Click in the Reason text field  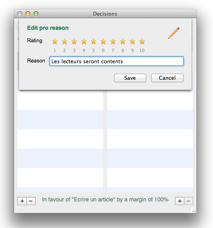[116, 61]
